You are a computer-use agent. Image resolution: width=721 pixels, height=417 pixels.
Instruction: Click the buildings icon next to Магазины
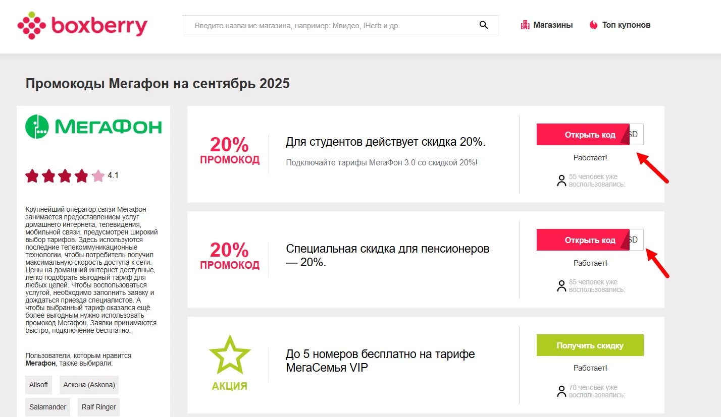click(x=524, y=24)
